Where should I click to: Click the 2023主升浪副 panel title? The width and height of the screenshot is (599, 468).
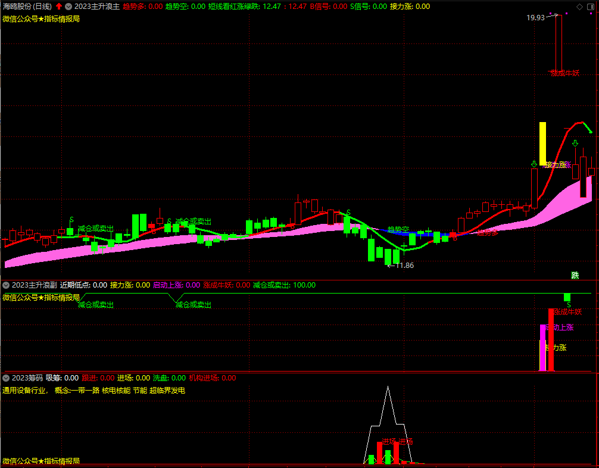(x=35, y=285)
